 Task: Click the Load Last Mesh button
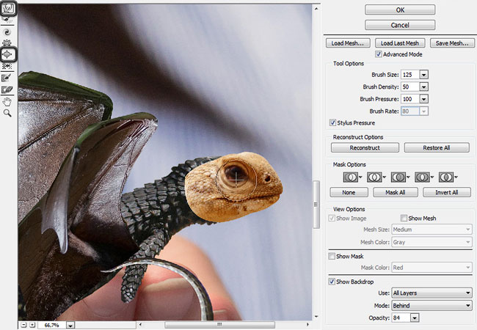pyautogui.click(x=400, y=43)
